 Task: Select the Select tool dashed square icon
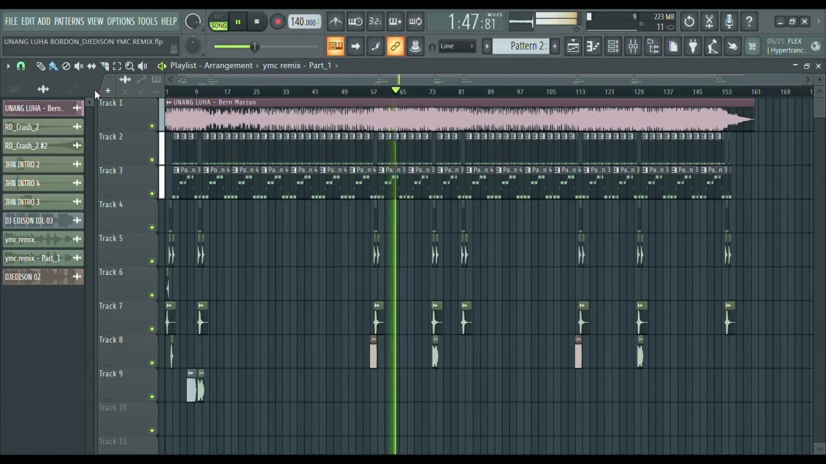pos(117,66)
